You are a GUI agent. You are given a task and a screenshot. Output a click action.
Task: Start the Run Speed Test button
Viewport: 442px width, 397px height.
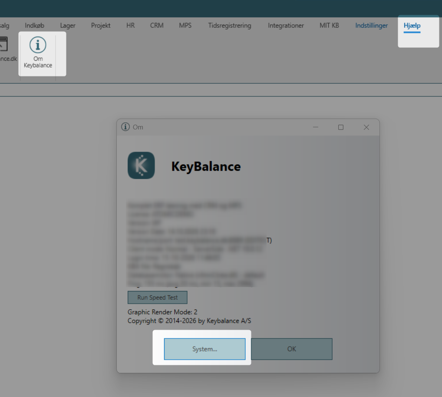pos(157,298)
